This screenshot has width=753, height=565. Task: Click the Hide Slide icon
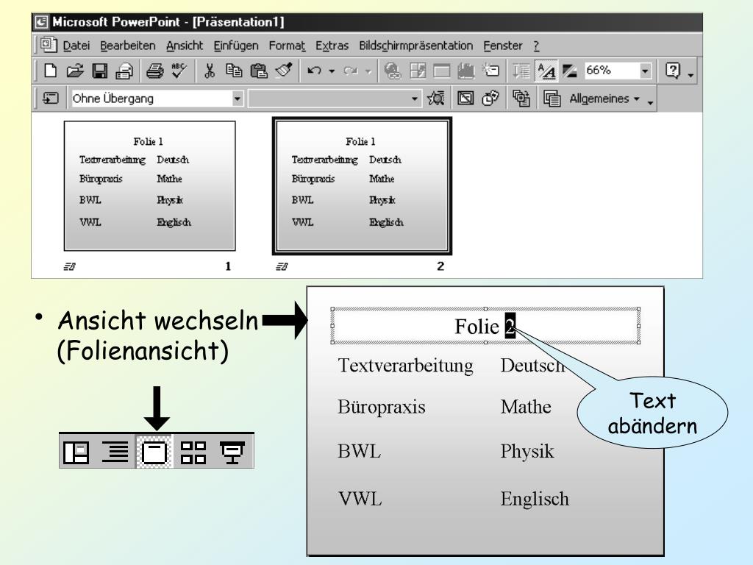point(465,99)
